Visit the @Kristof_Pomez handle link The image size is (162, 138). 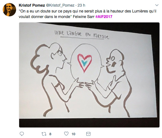60,5
